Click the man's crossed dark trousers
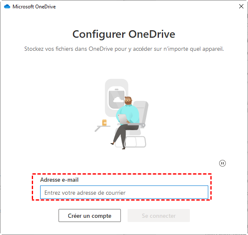This screenshot has width=248, height=235. (124, 135)
